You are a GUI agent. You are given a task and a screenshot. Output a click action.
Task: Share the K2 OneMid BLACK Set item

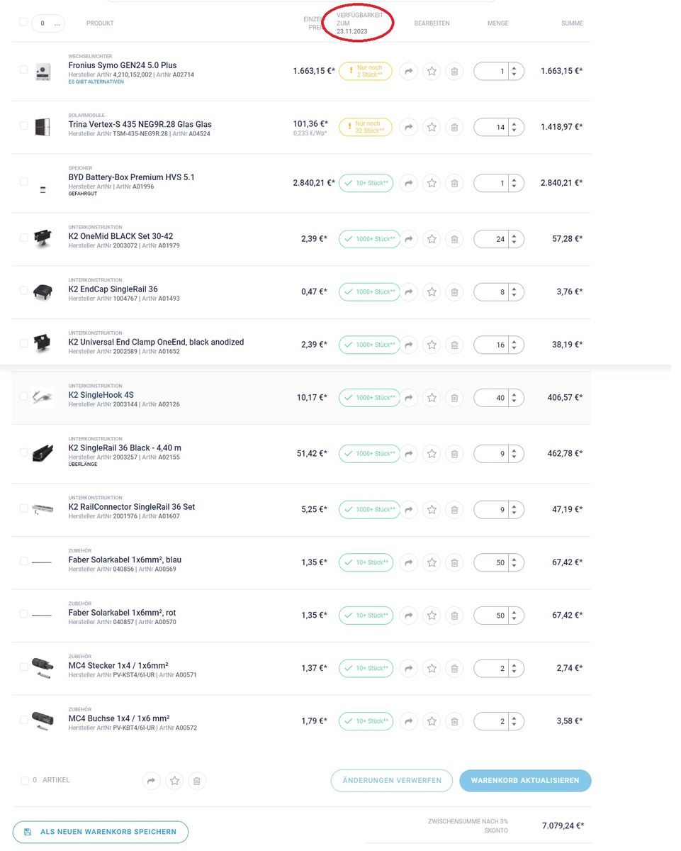click(x=409, y=239)
